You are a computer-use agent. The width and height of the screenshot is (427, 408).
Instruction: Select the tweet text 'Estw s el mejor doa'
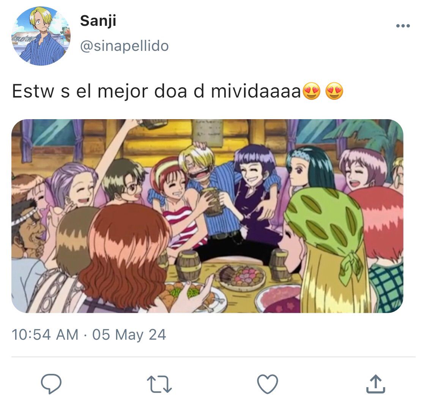tap(100, 91)
